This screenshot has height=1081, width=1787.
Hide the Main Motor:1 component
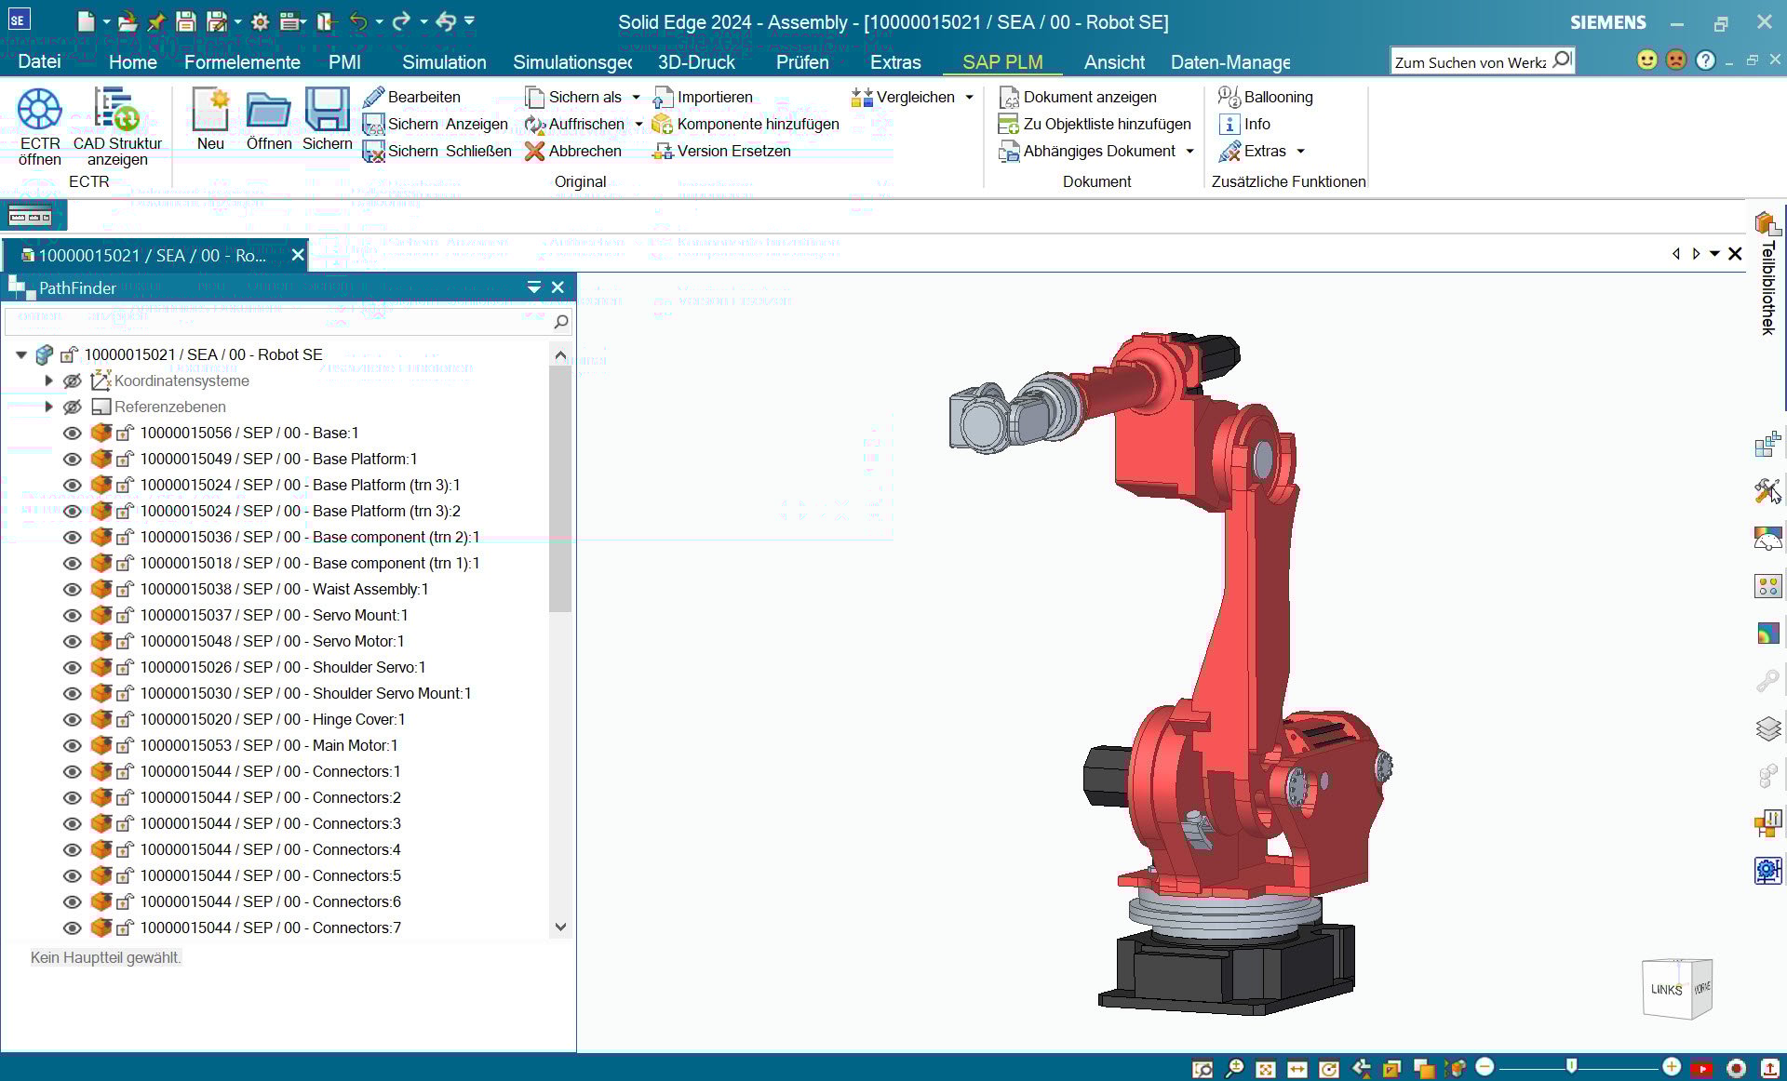coord(72,745)
